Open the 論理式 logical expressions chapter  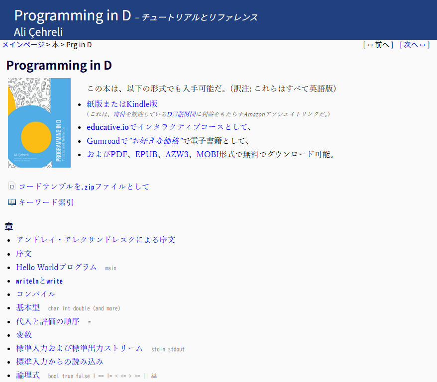tap(27, 375)
